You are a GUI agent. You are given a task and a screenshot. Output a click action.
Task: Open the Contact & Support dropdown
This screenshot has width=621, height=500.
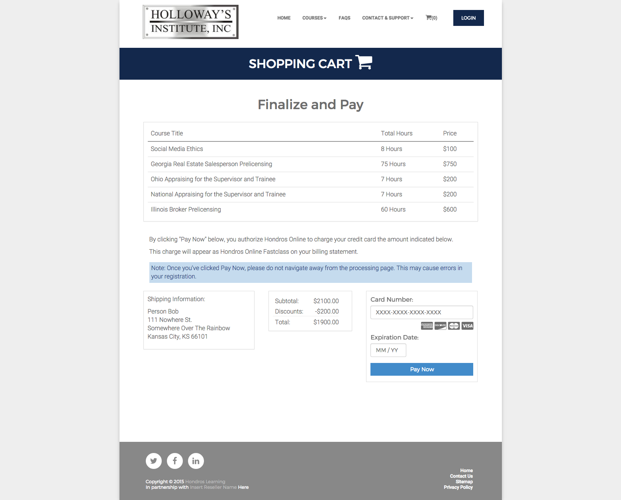point(388,18)
